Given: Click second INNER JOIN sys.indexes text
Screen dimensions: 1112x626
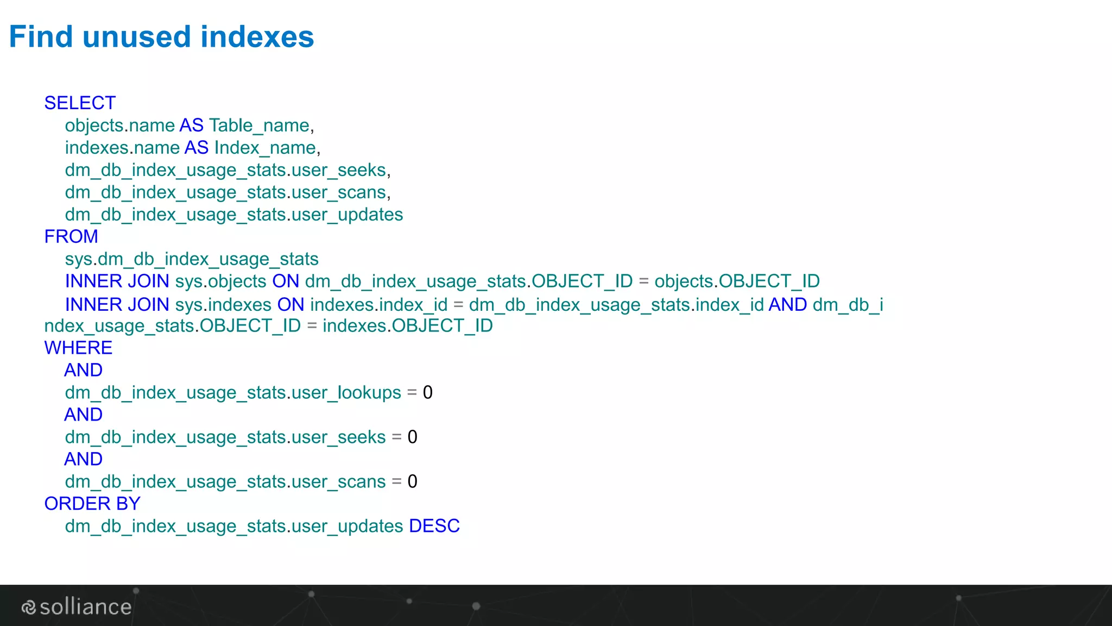Looking at the screenshot, I should [168, 304].
